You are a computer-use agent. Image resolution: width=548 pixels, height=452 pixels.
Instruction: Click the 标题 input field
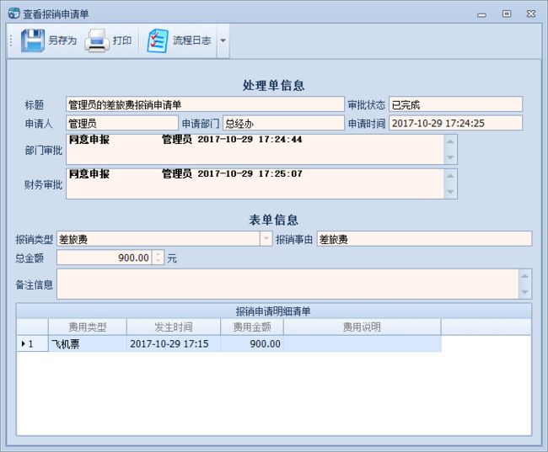point(205,104)
